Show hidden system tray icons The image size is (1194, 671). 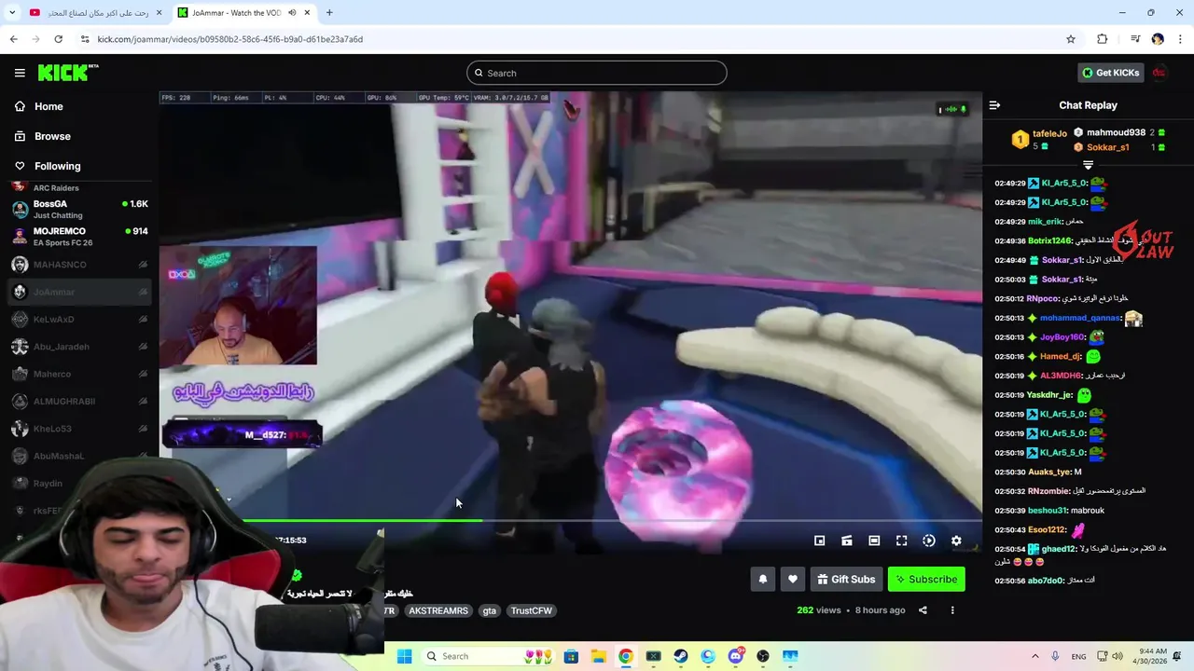coord(1034,656)
